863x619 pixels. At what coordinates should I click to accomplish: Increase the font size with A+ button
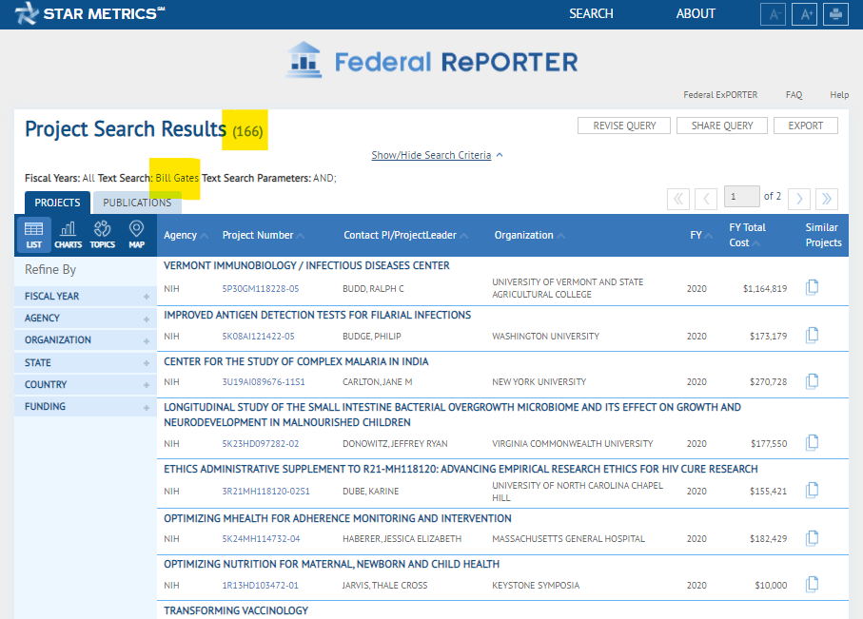point(804,14)
